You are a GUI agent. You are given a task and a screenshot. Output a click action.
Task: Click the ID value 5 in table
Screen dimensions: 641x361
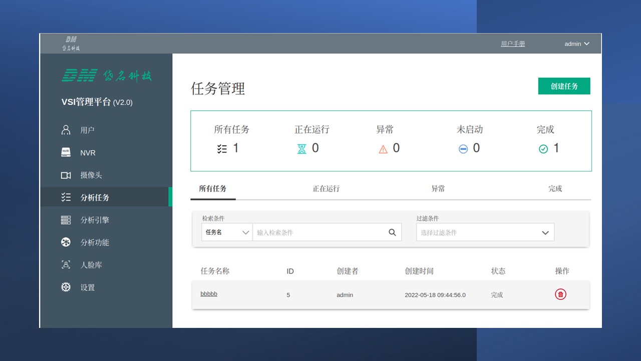pos(288,295)
